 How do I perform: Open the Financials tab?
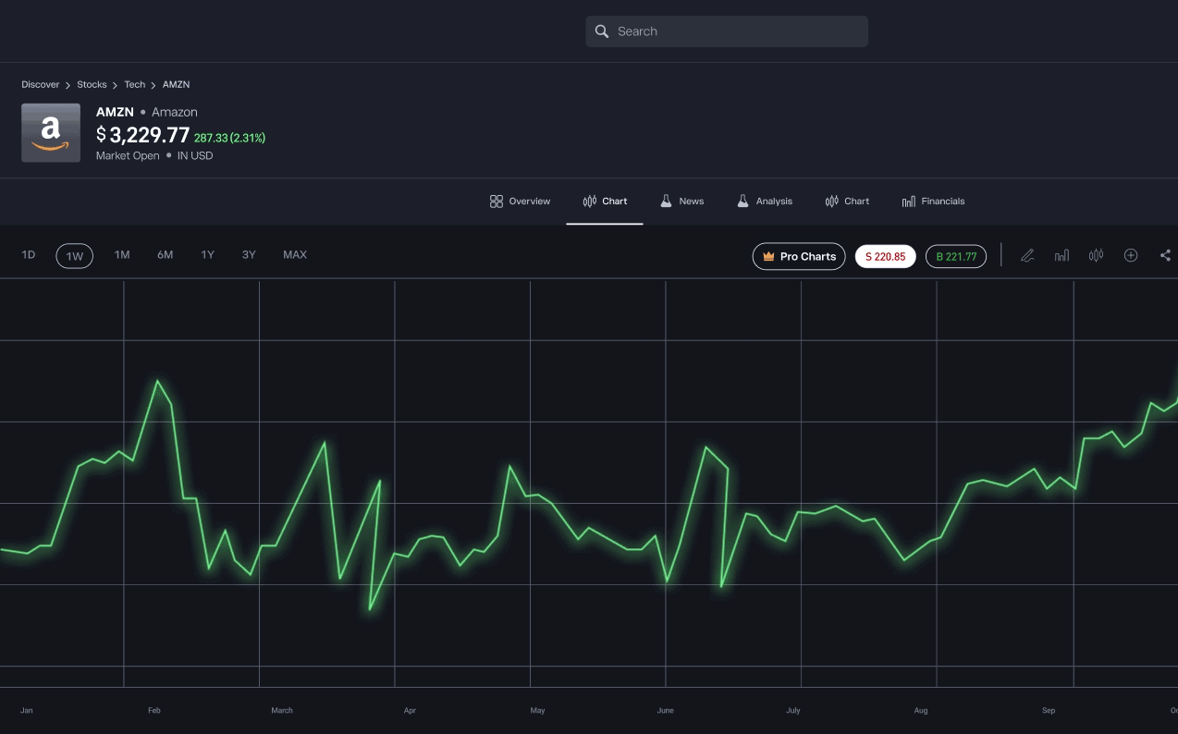933,202
